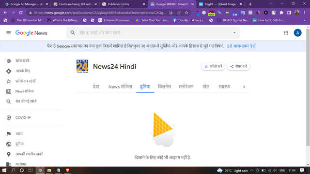The image size is (310, 174).
Task: Go back with browser back arrow
Action: point(5,13)
